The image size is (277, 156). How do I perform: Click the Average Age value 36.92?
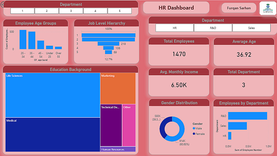point(244,55)
